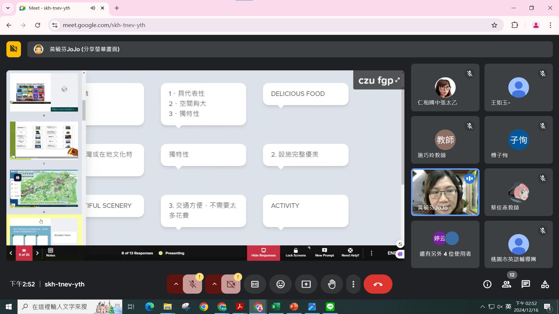Open more options three-dot menu

353,284
